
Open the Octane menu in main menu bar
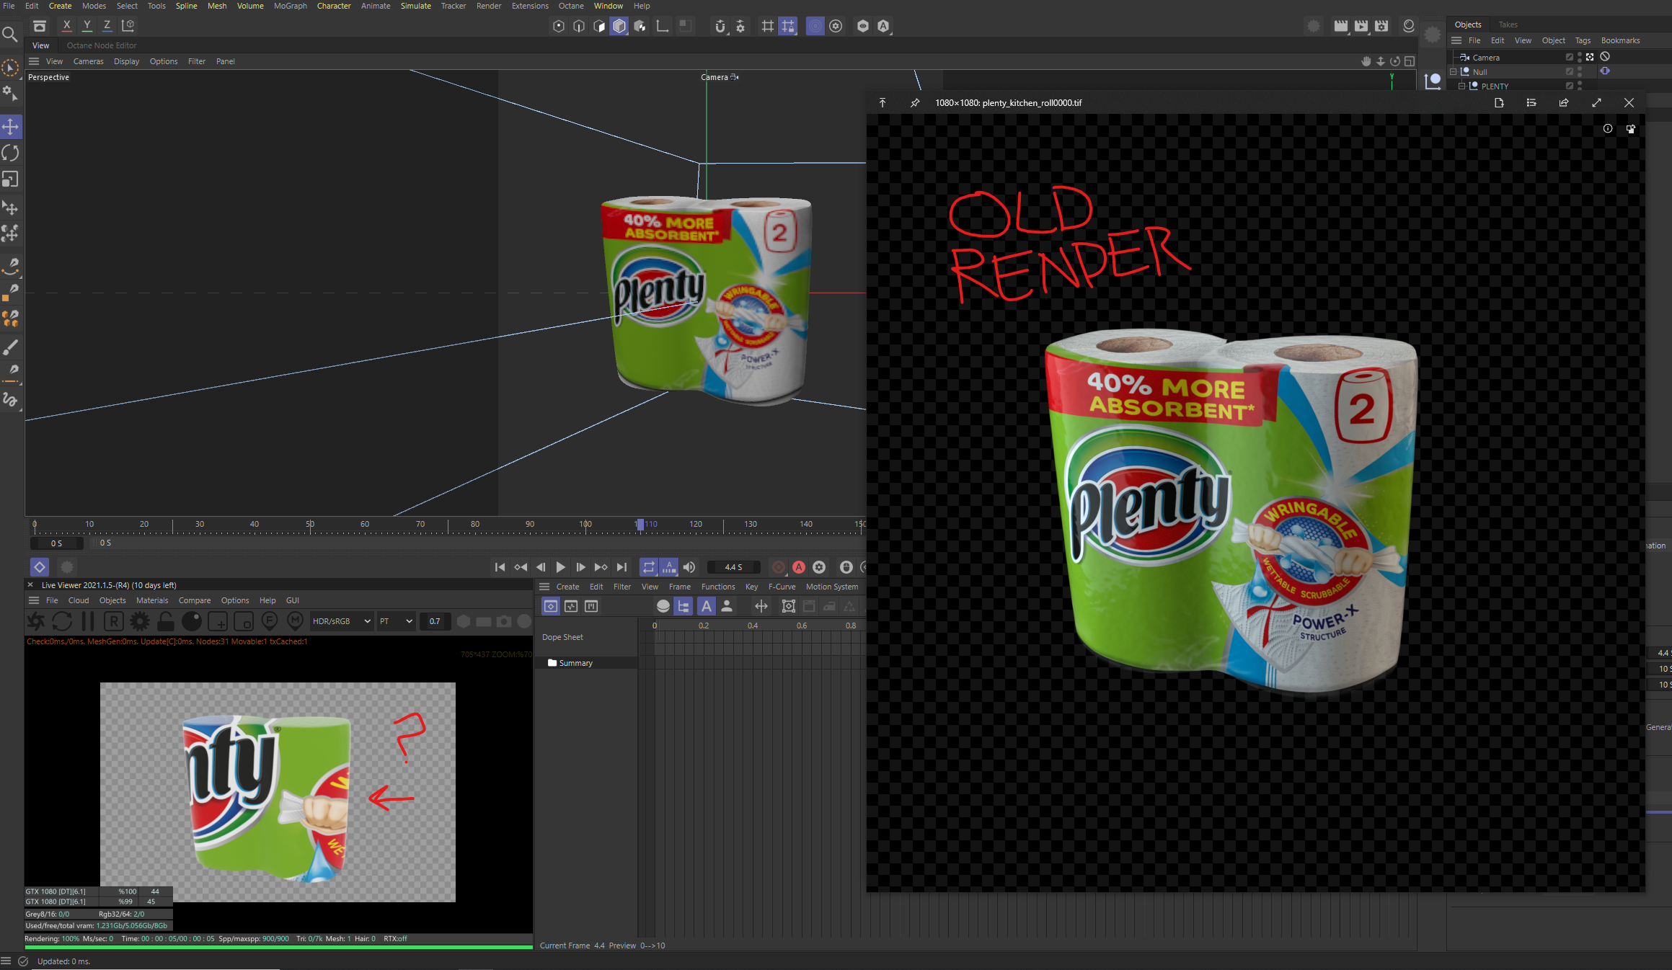pos(571,6)
